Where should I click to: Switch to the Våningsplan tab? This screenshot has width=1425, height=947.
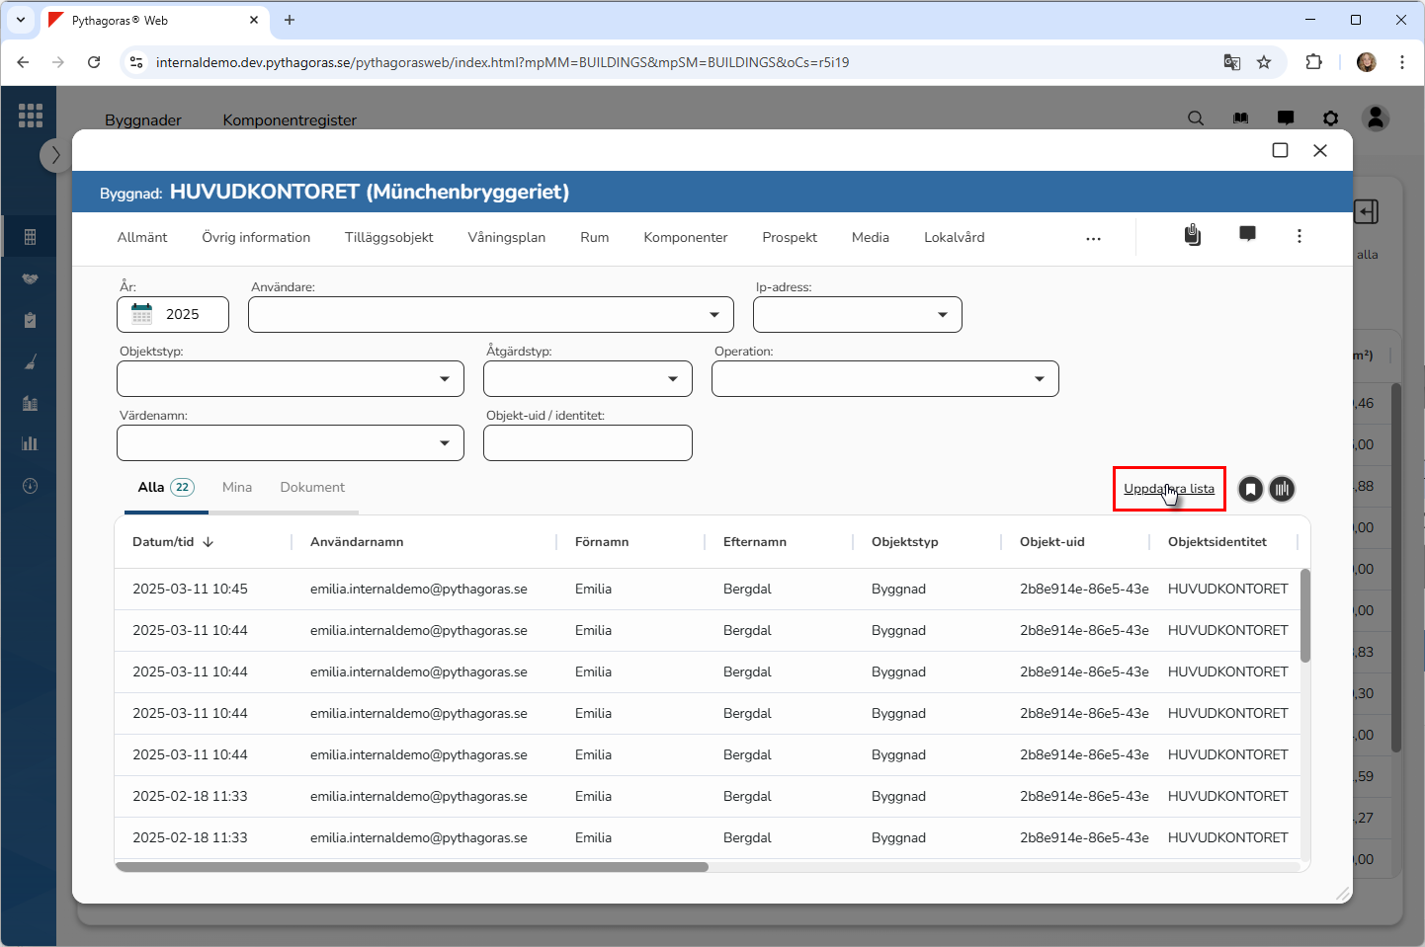506,237
